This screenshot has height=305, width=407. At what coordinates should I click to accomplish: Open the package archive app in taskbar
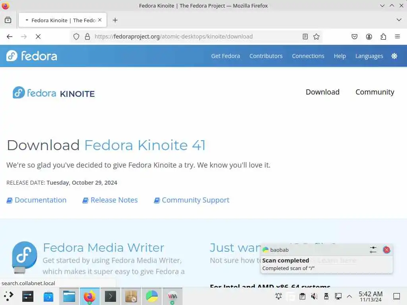coord(131,296)
